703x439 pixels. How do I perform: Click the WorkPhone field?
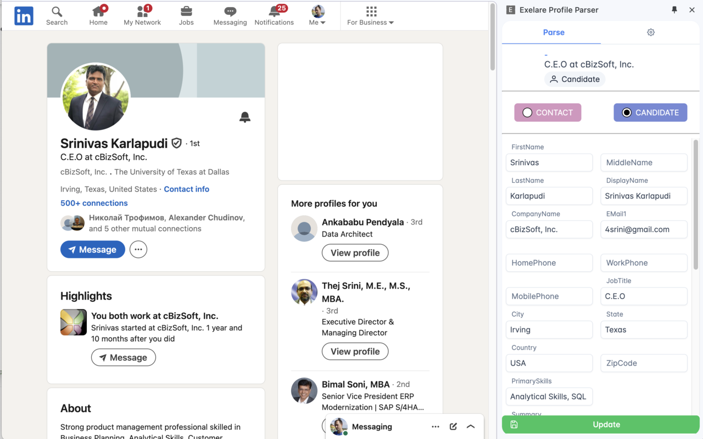[644, 263]
